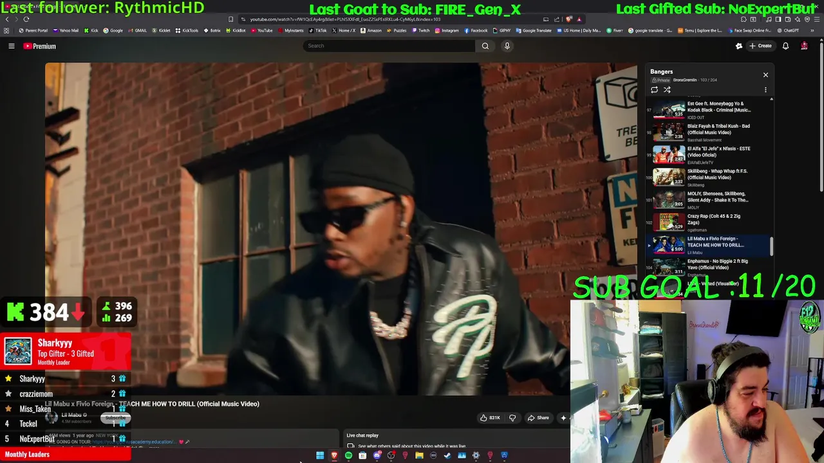Open GMAIL bookmark
Screen dimensions: 824x463
click(137, 30)
